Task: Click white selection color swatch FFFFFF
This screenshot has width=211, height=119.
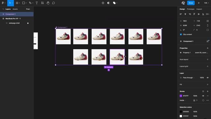Action: click(181, 116)
